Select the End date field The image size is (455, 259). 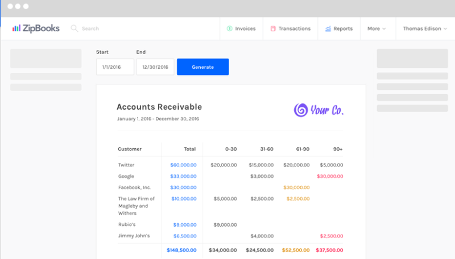155,67
